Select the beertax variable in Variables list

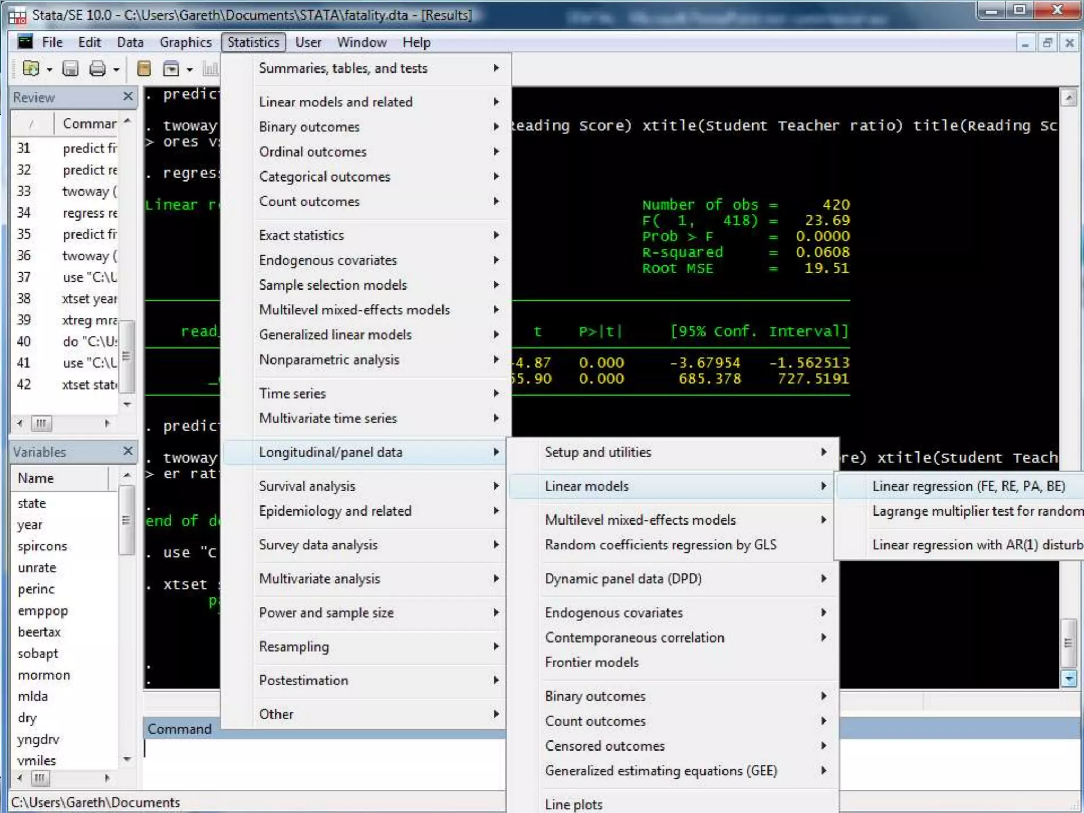point(39,632)
